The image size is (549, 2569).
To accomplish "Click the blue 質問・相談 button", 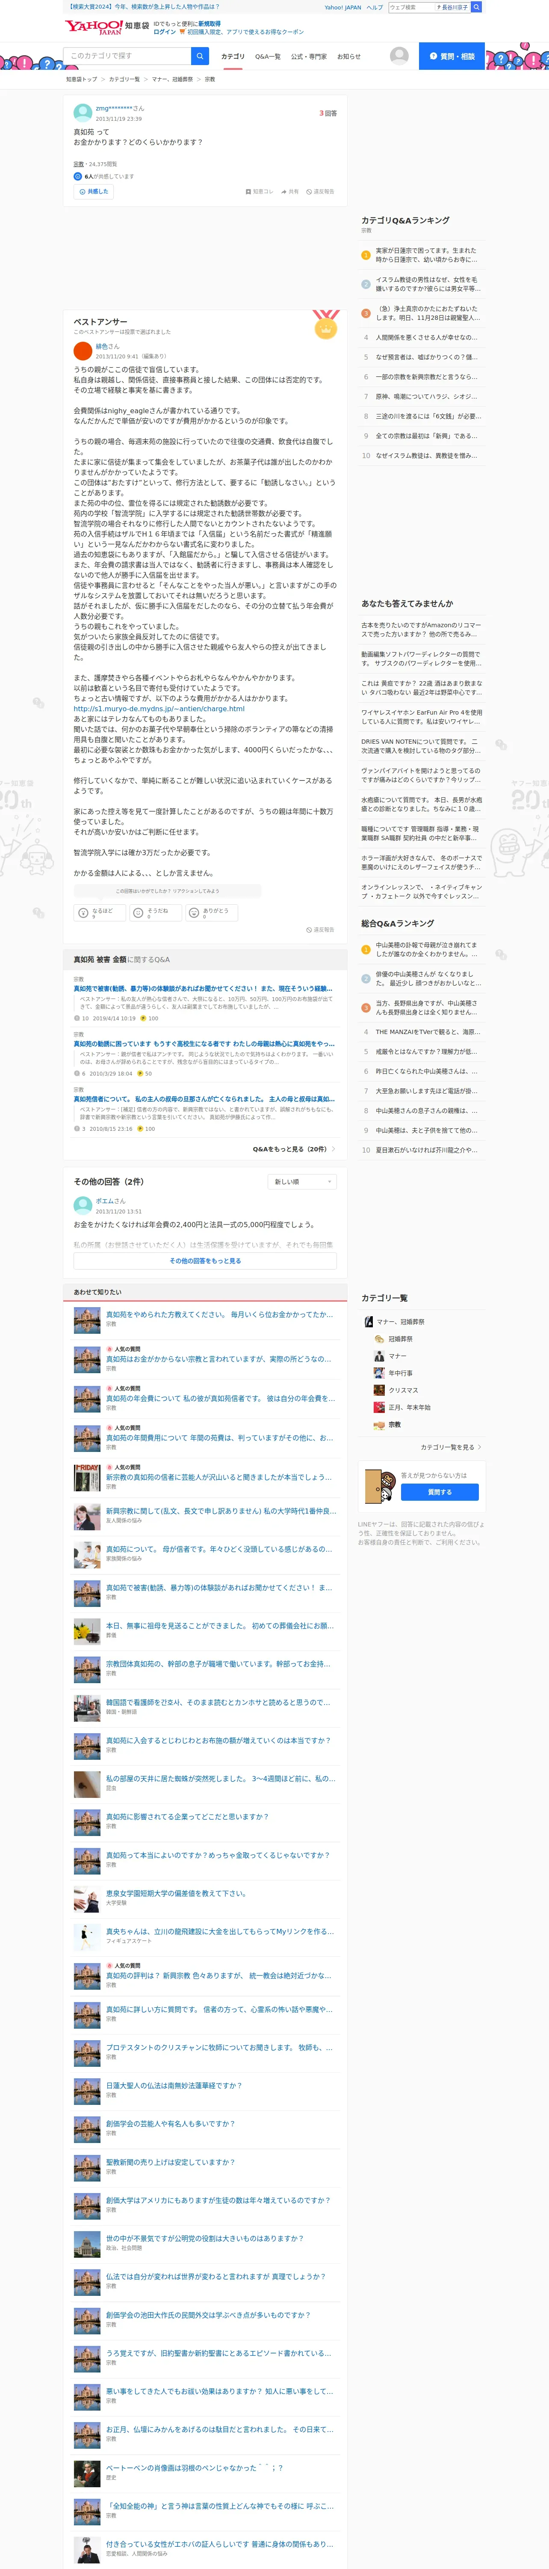I will click(x=452, y=56).
